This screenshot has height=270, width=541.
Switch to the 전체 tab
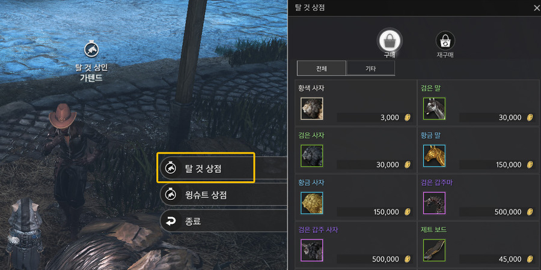[x=322, y=68]
